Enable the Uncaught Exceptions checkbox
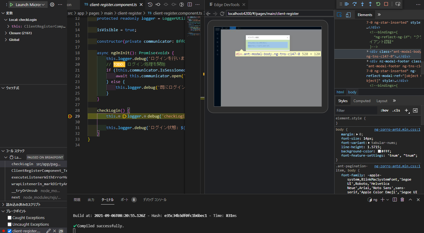The height and width of the screenshot is (233, 424). (x=9, y=224)
